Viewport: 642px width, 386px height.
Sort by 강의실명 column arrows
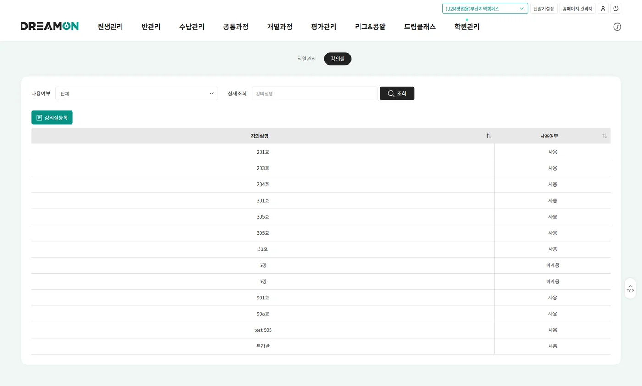point(489,136)
